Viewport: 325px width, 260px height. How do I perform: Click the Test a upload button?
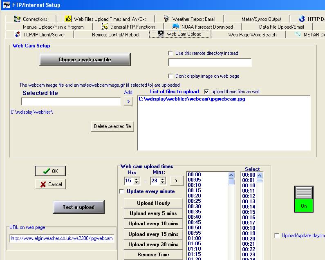(x=79, y=207)
